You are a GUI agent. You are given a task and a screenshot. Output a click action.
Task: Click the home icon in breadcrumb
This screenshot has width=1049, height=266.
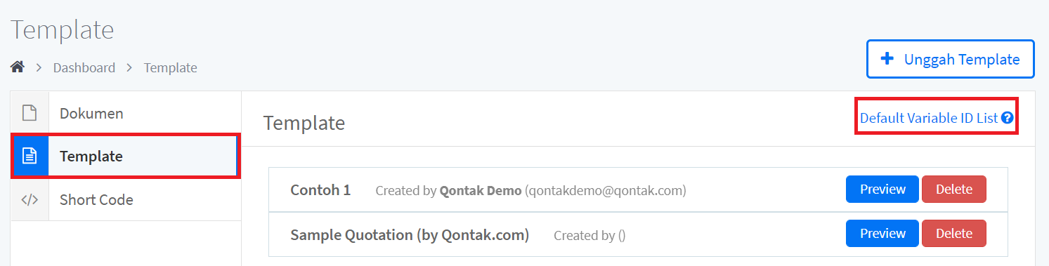(x=18, y=67)
